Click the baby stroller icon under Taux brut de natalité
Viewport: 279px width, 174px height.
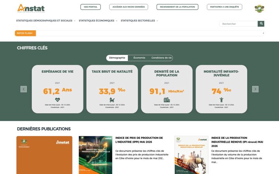coord(112,100)
